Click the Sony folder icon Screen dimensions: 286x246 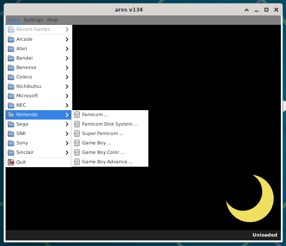click(11, 143)
